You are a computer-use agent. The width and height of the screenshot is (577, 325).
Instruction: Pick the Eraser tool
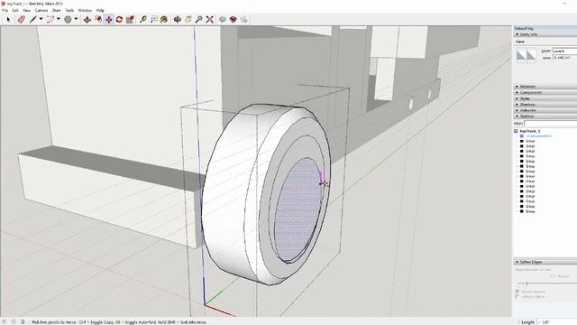coord(22,20)
